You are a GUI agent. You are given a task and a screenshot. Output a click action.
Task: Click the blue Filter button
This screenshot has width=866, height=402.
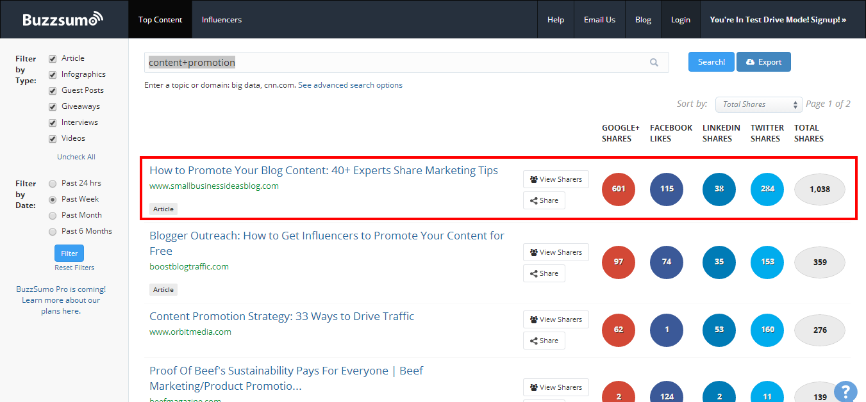pyautogui.click(x=69, y=253)
